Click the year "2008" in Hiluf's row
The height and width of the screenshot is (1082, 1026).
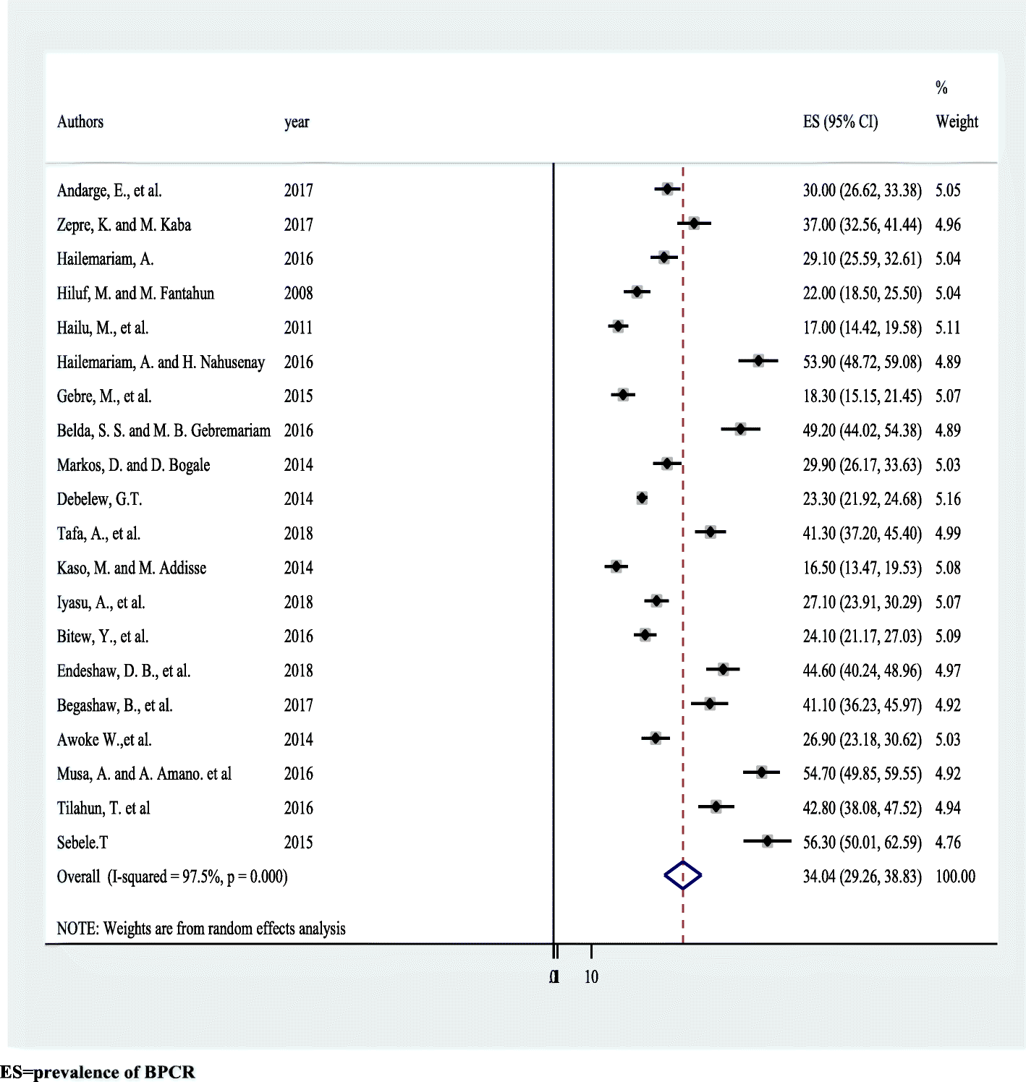[298, 293]
